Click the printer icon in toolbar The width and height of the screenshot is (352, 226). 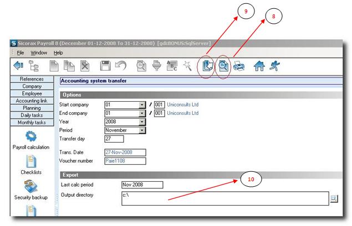click(238, 66)
